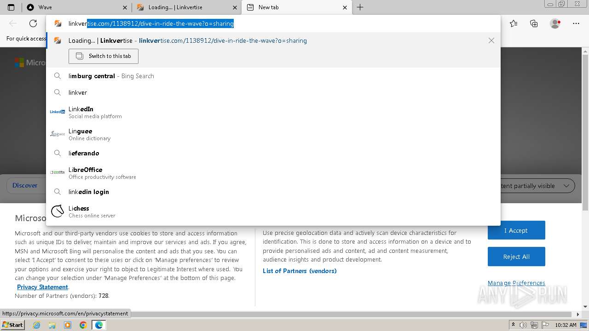The width and height of the screenshot is (589, 331).
Task: Choose the Linguee online dictionary suggestion
Action: (x=273, y=134)
